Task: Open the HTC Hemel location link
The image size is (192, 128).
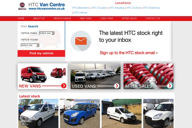Action: [80, 12]
